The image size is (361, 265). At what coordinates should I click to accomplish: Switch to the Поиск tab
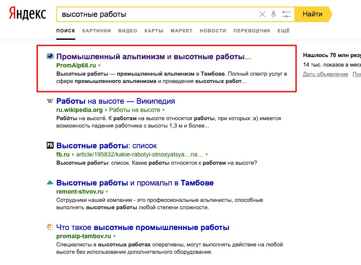tap(66, 31)
